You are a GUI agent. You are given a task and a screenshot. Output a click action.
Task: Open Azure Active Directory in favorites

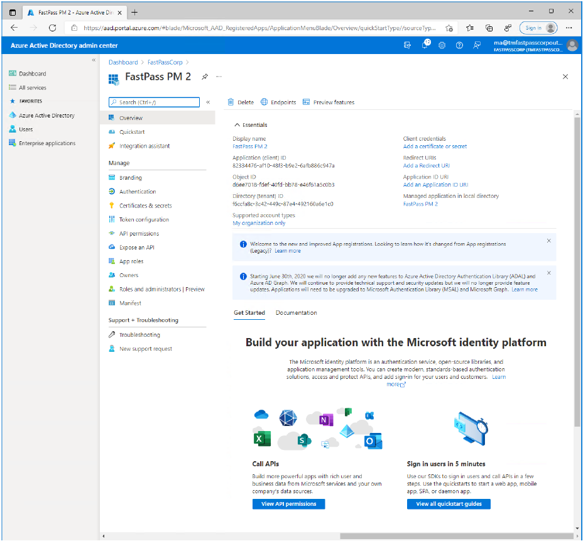(x=46, y=116)
